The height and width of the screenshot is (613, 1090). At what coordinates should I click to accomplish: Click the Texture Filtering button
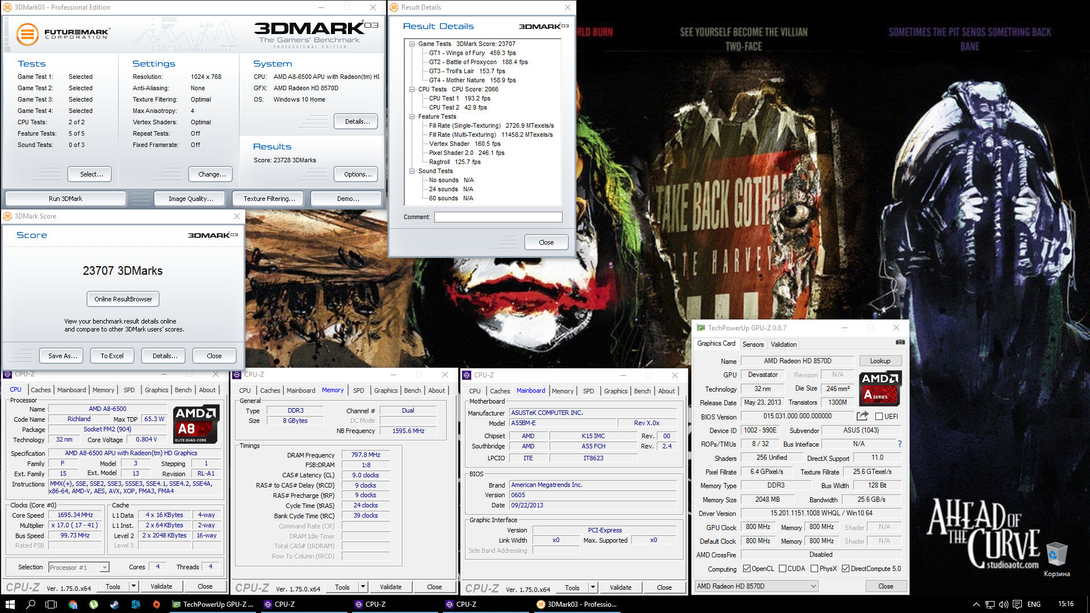(269, 199)
